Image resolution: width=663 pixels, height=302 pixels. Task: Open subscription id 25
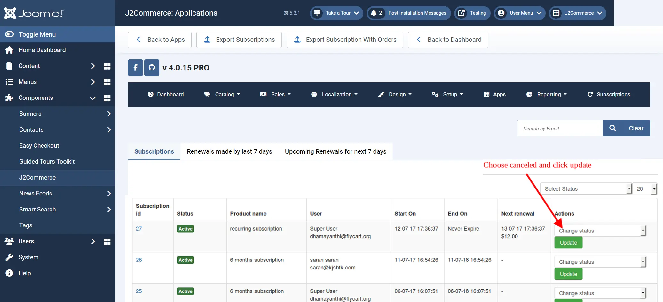tap(139, 291)
